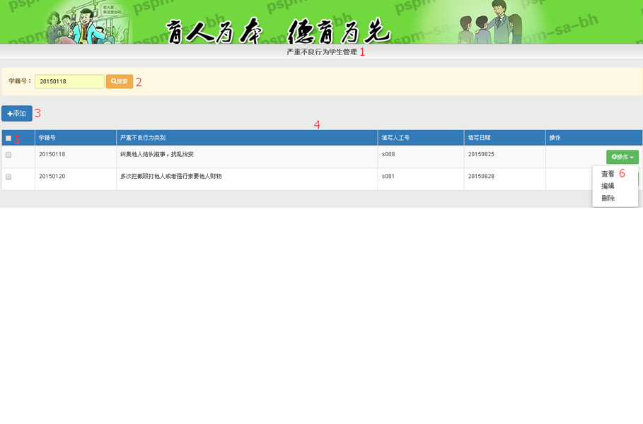The height and width of the screenshot is (424, 643).
Task: Click the 育人为本 德育为先 banner title
Action: (278, 30)
